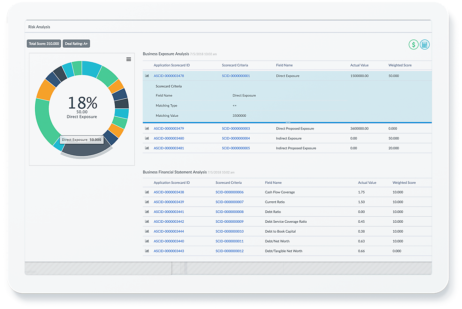Open criteria link SCID-0000000009
Viewport: 462px width, 309px height.
(229, 221)
